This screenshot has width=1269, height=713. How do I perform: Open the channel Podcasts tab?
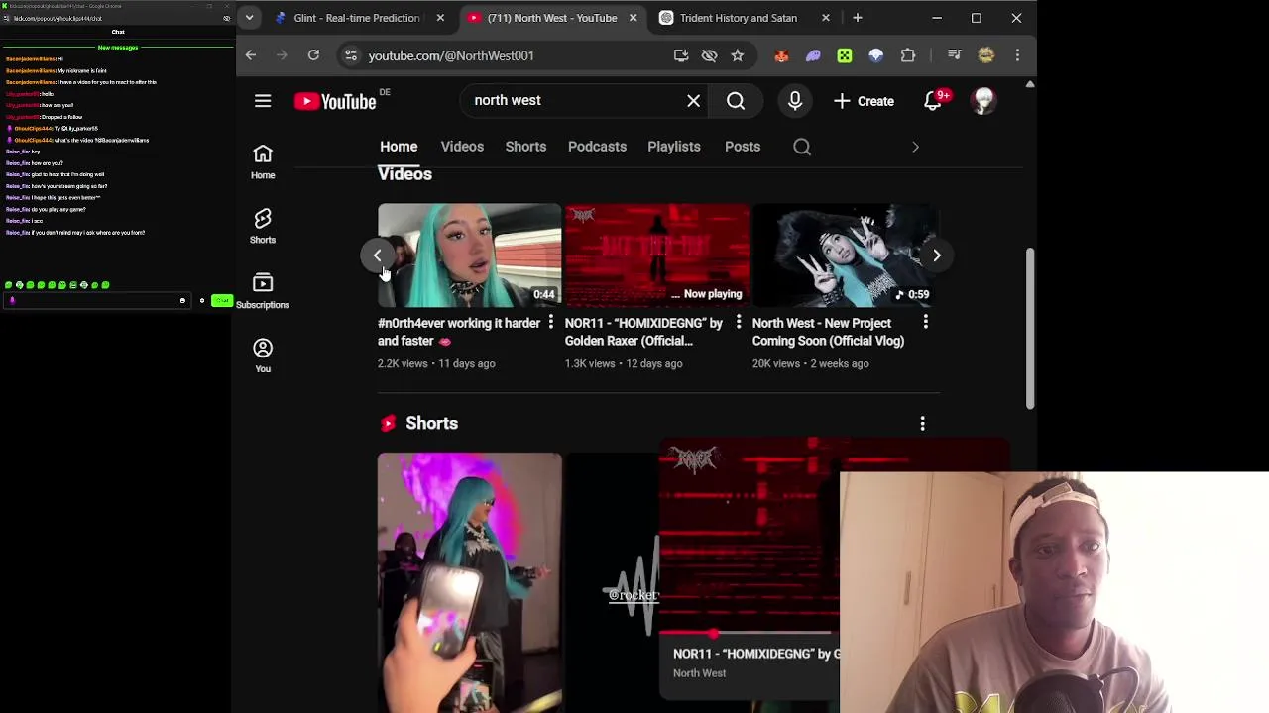coord(597,147)
